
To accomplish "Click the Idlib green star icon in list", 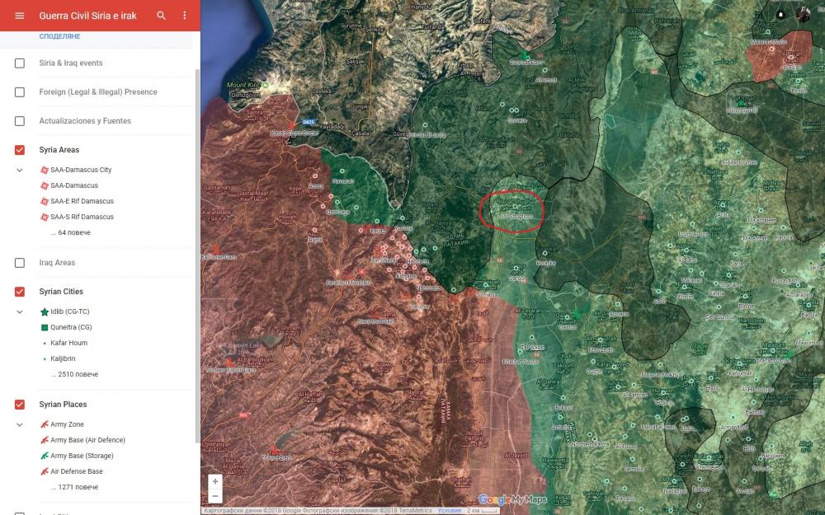I will (45, 312).
